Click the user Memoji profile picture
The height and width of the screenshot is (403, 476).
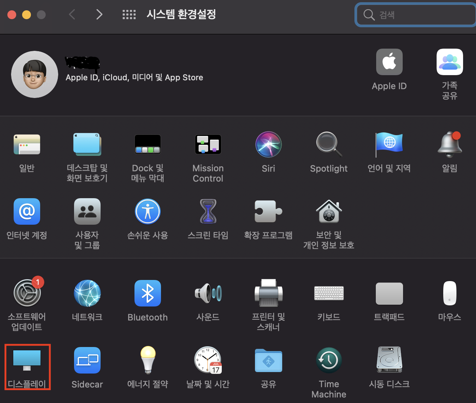(35, 74)
